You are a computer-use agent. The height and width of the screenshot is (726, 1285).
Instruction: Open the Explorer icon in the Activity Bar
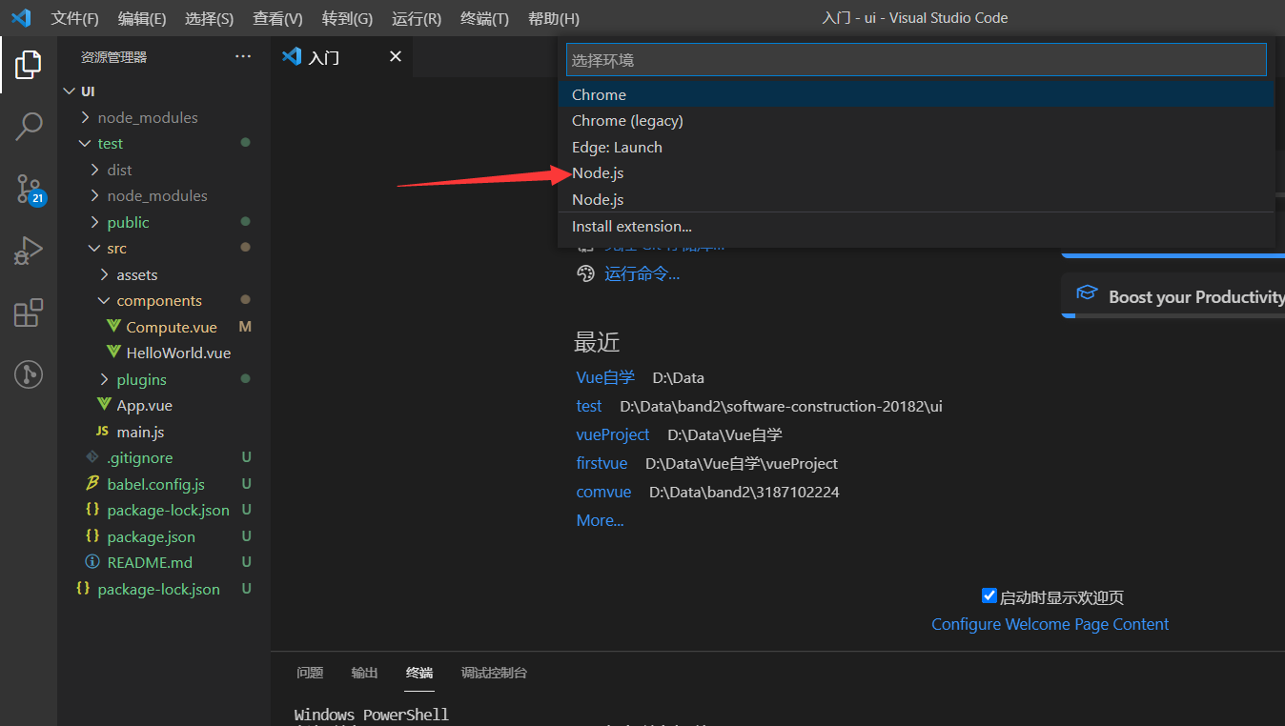[x=28, y=64]
